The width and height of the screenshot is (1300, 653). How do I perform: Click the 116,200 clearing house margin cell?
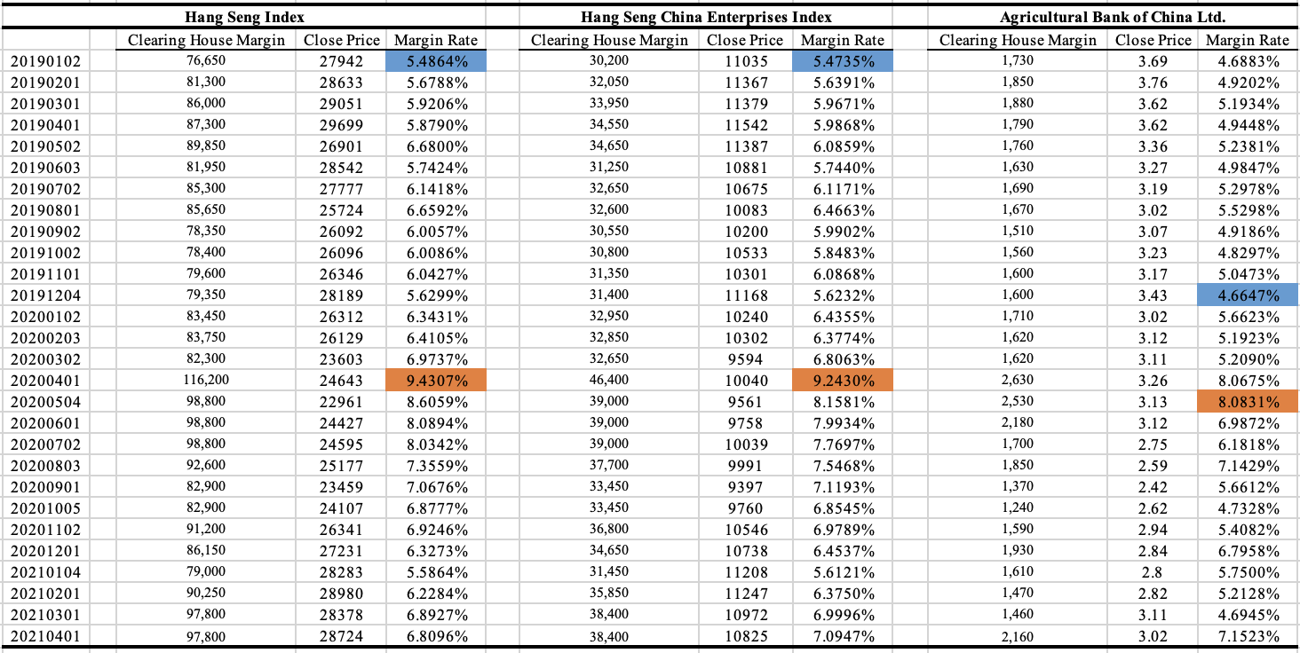(205, 381)
